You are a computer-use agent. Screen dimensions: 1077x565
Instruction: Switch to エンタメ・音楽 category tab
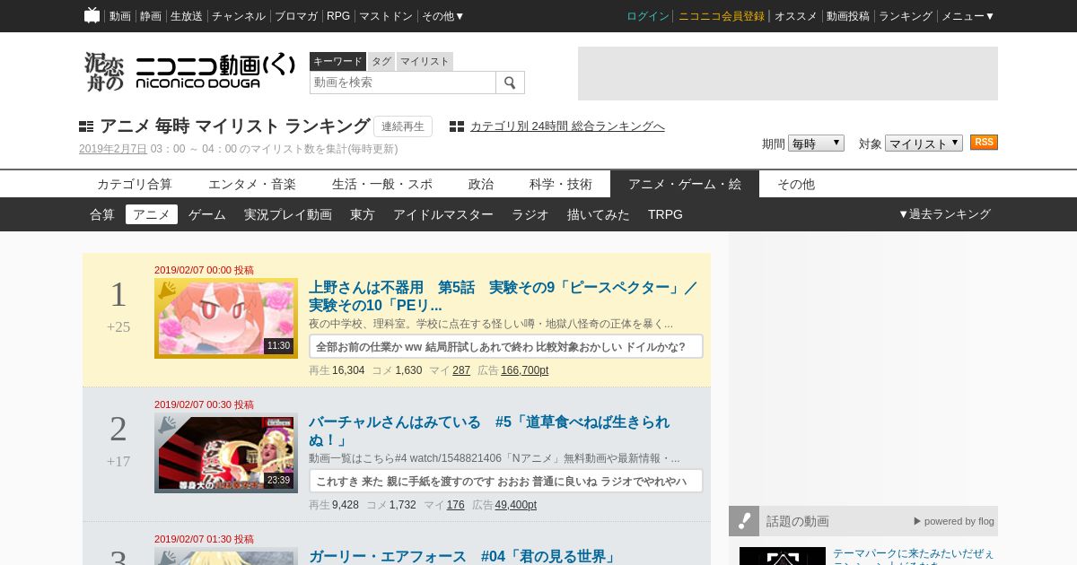click(252, 184)
